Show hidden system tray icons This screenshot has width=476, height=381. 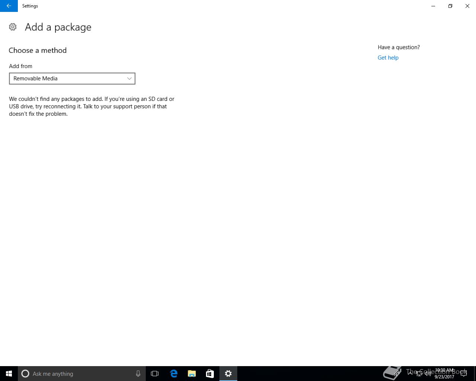point(410,374)
